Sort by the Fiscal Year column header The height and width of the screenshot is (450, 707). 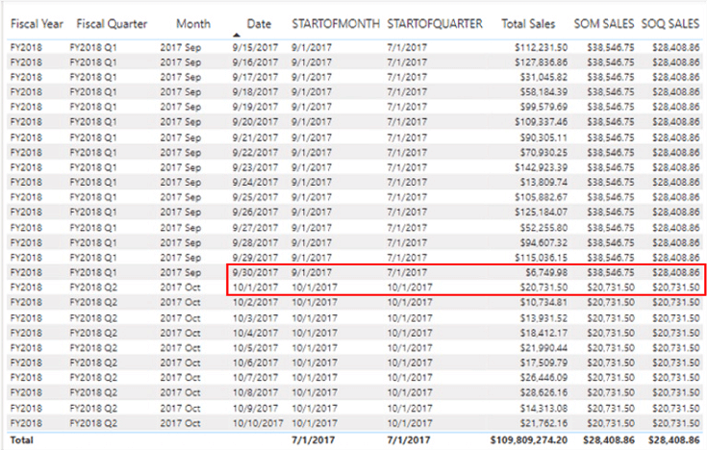(37, 23)
